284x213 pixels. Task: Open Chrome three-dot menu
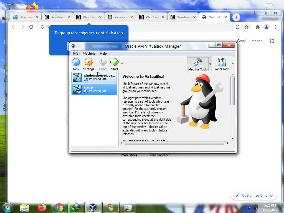[275, 27]
